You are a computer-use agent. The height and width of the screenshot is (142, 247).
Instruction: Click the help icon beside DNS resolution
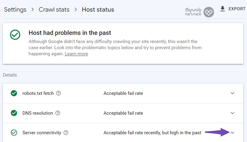coord(58,113)
